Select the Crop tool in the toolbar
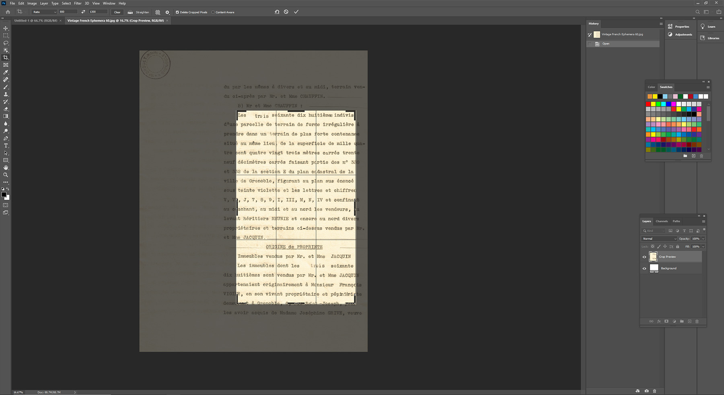724x395 pixels. pyautogui.click(x=6, y=57)
